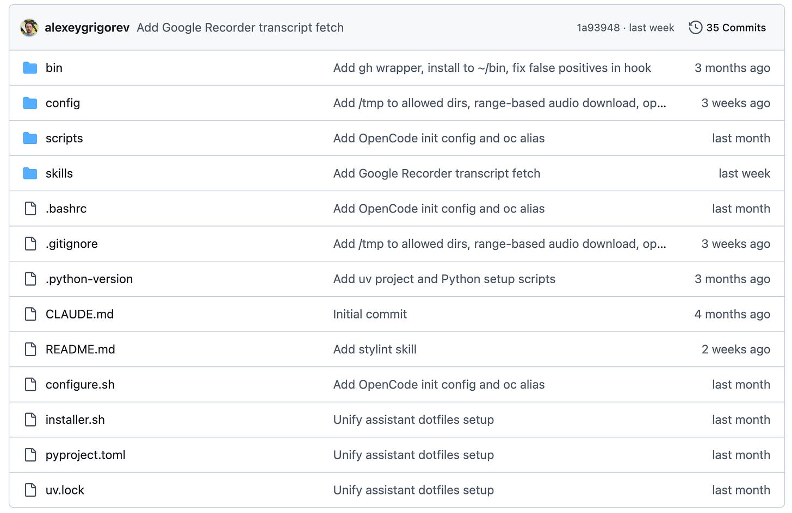Open the alexeygrigorev username link
This screenshot has width=792, height=513.
tap(87, 28)
